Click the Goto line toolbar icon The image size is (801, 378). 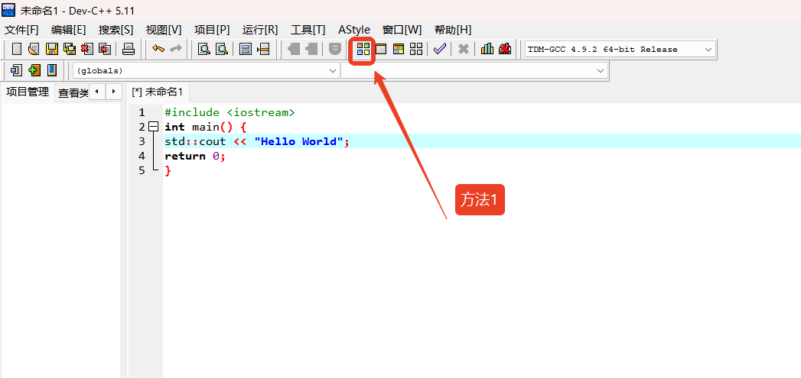[263, 49]
